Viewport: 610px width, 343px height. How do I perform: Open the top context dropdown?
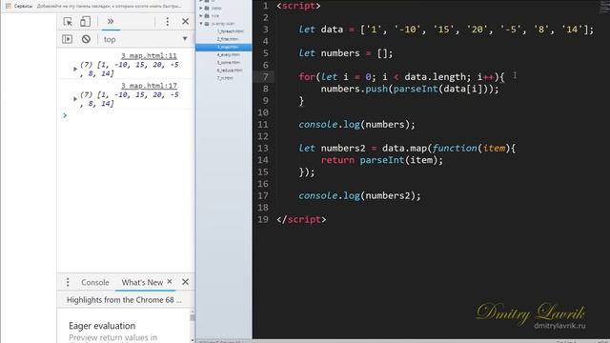[x=146, y=39]
